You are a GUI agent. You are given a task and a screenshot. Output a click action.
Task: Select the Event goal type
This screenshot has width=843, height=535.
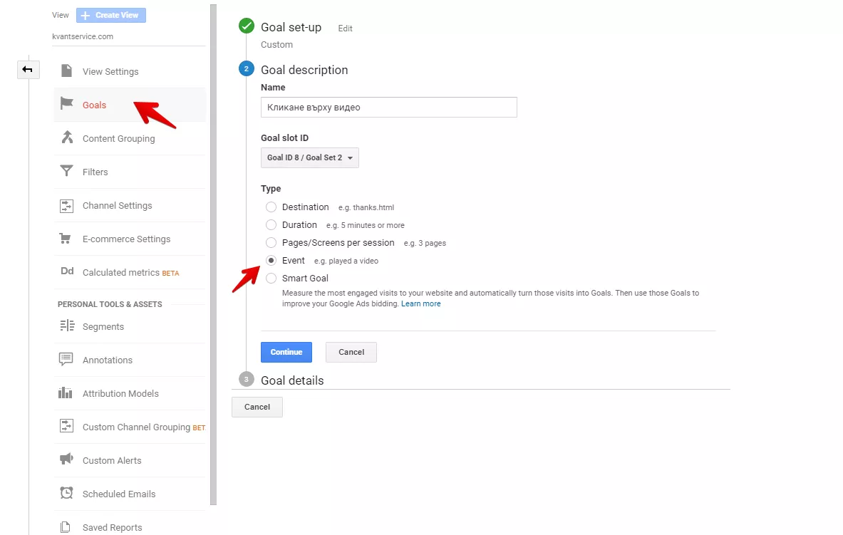(x=271, y=260)
